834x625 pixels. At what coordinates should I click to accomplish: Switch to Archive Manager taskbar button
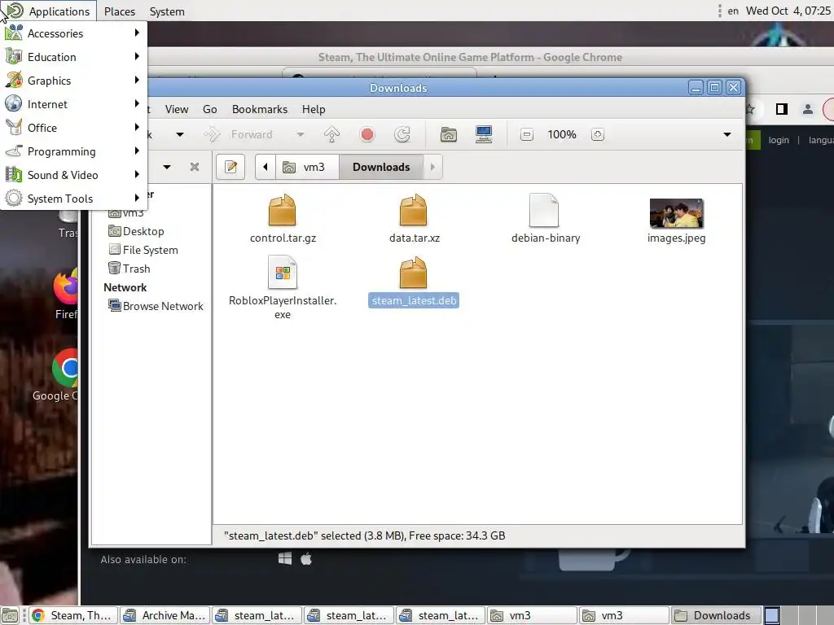[x=165, y=615]
